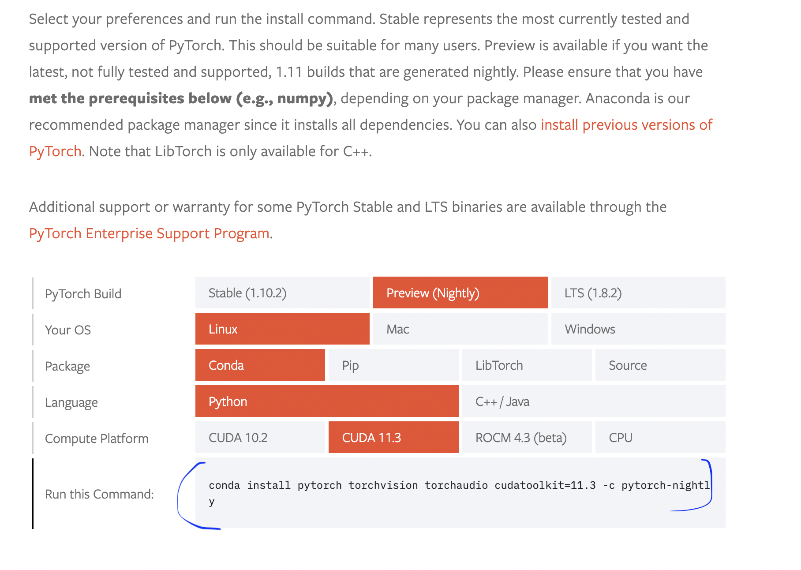Pick Windows as your OS
The height and width of the screenshot is (570, 801).
click(x=638, y=329)
